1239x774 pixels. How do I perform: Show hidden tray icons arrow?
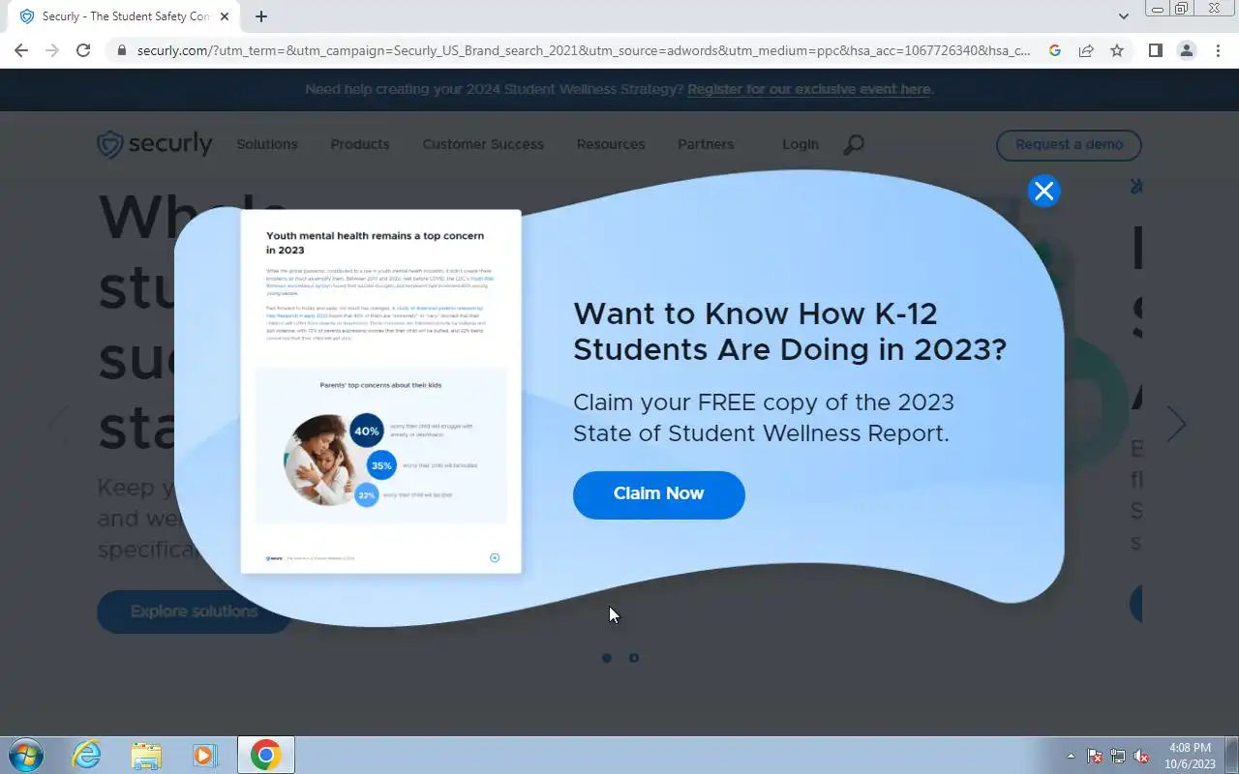1071,756
